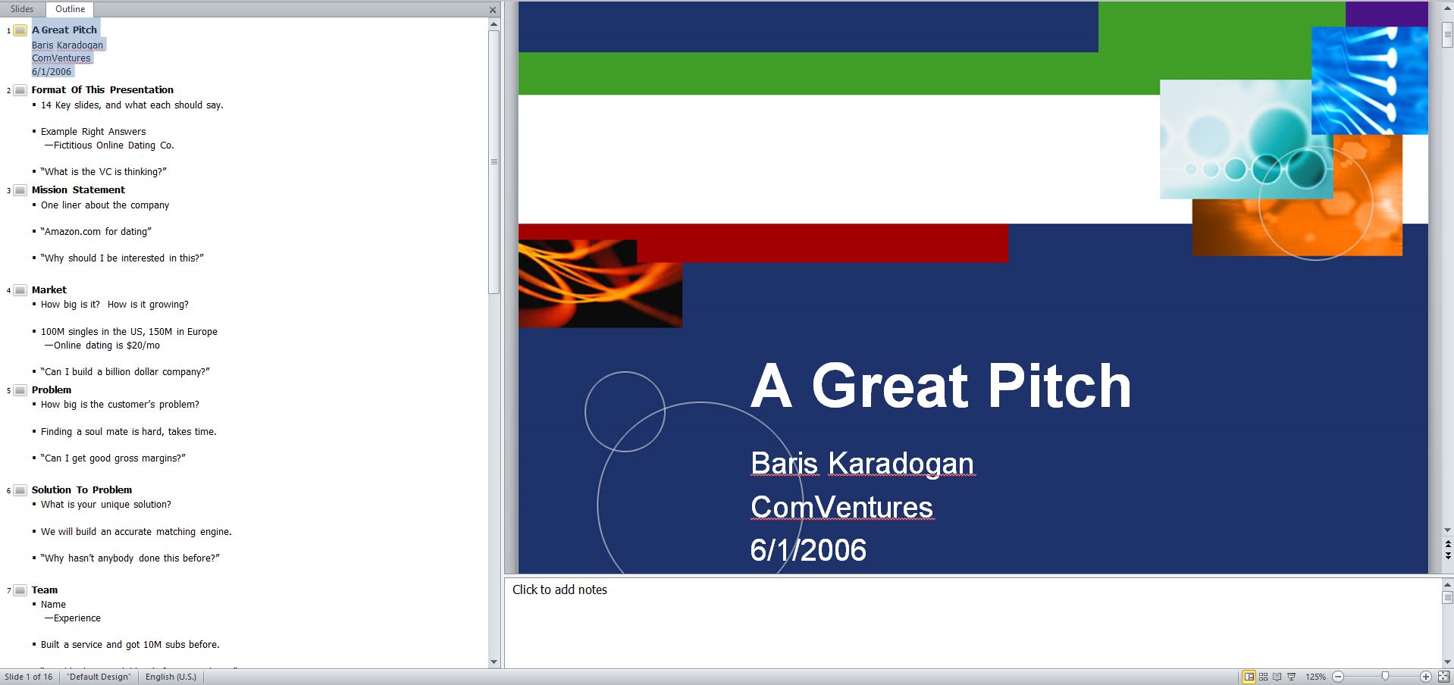1454x685 pixels.
Task: Click the outline pane scroll up arrow
Action: (494, 24)
